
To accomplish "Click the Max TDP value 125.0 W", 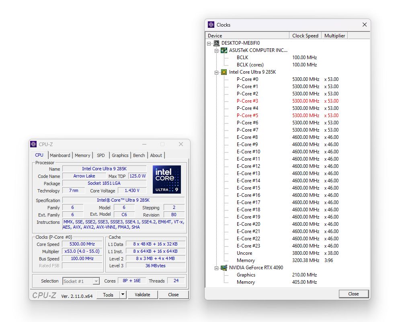I will click(137, 176).
